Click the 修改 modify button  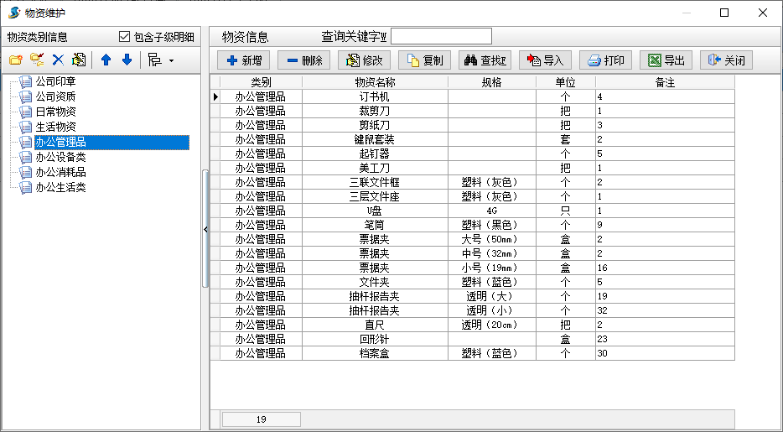coord(365,60)
